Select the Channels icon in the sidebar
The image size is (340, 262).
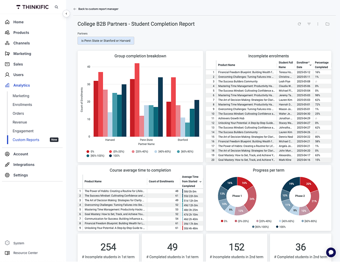[7, 43]
